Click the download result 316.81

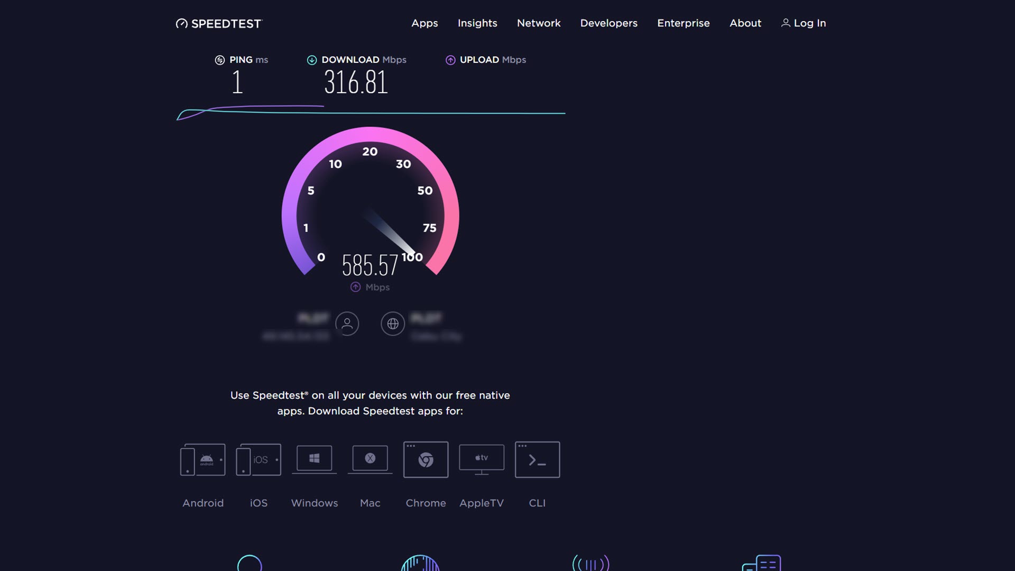(356, 82)
